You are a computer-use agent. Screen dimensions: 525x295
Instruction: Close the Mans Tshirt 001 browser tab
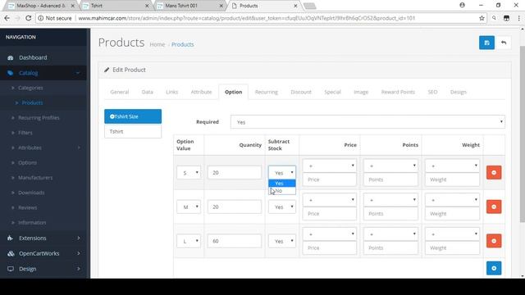[x=221, y=6]
